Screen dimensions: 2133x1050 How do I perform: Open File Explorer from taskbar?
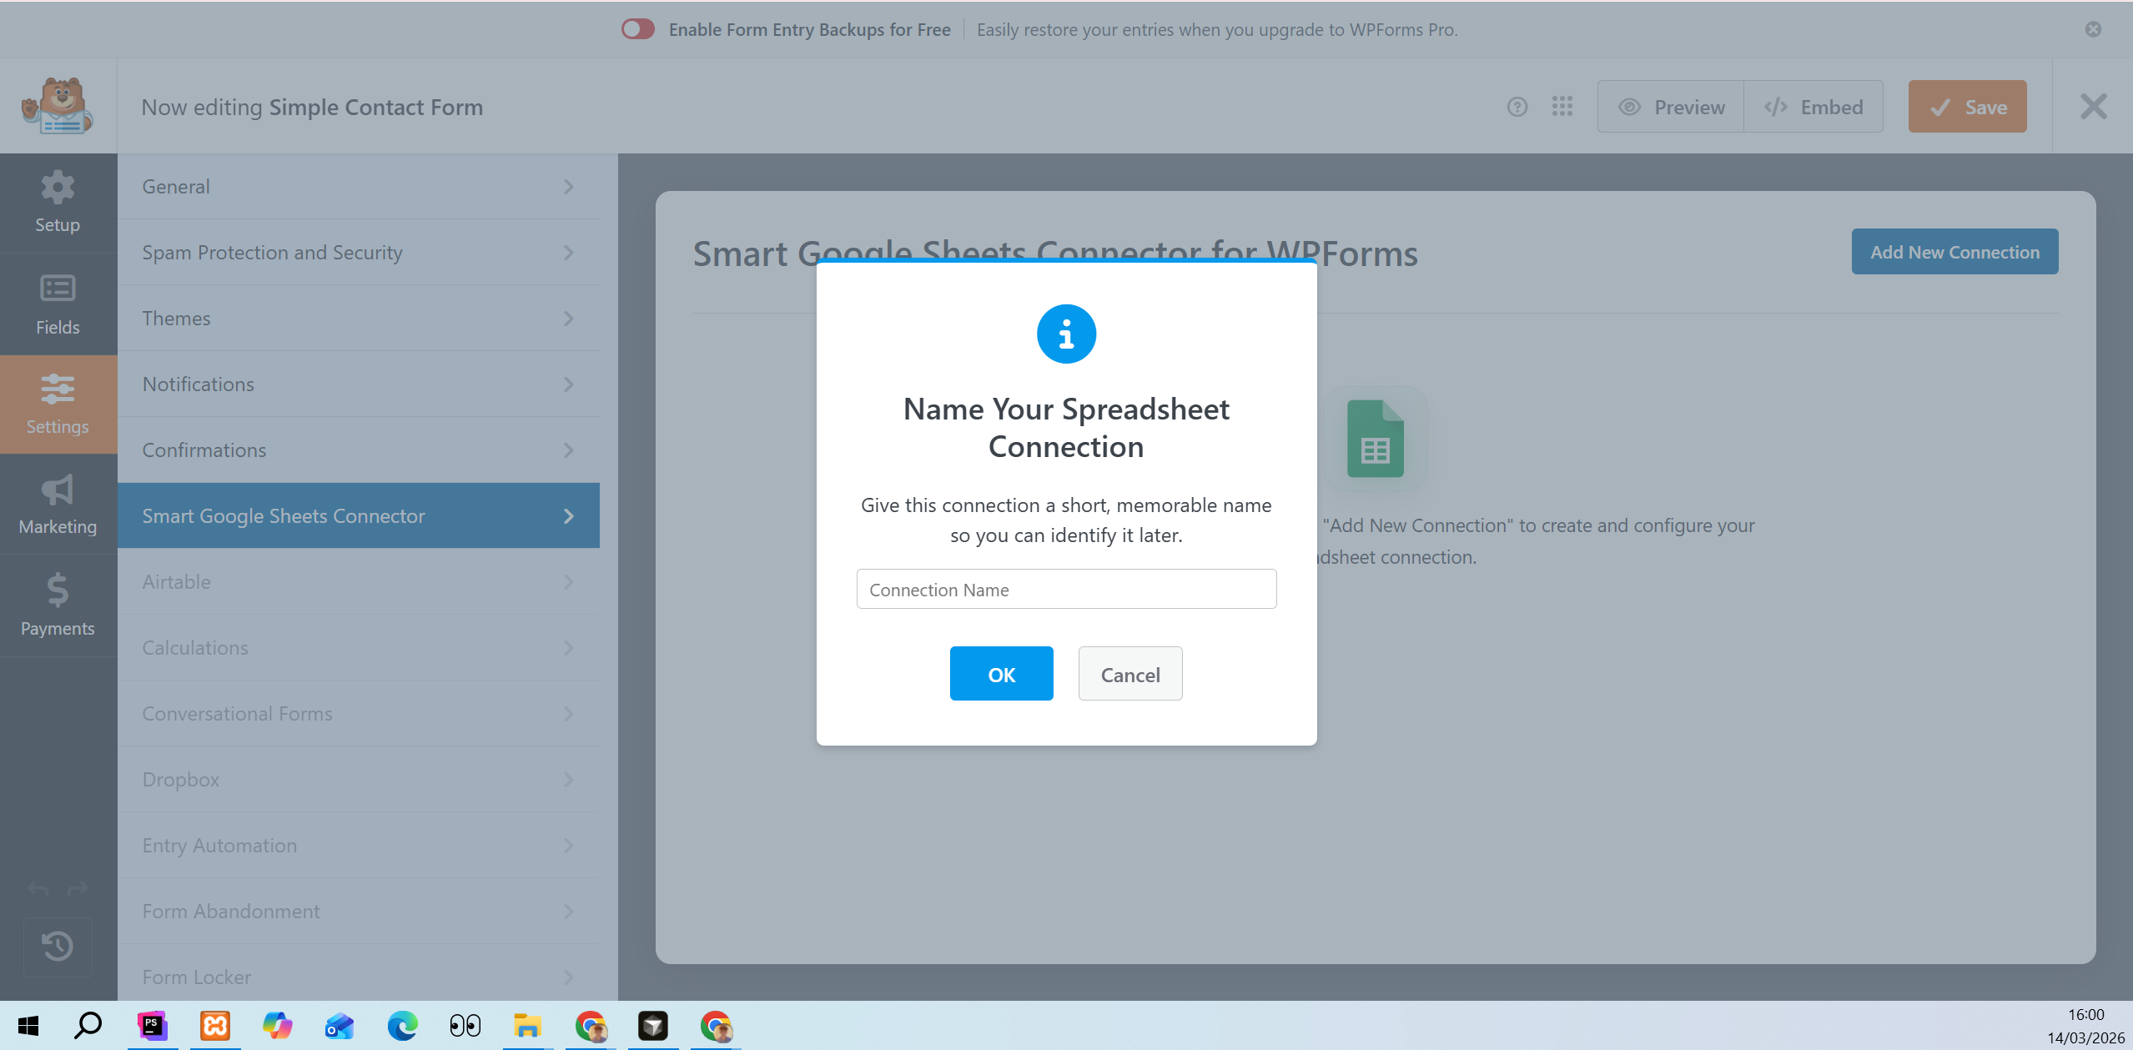click(527, 1026)
